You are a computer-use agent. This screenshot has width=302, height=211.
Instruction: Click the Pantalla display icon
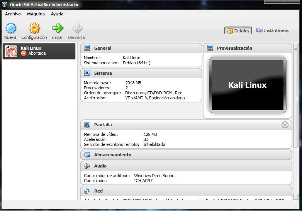pyautogui.click(x=87, y=125)
